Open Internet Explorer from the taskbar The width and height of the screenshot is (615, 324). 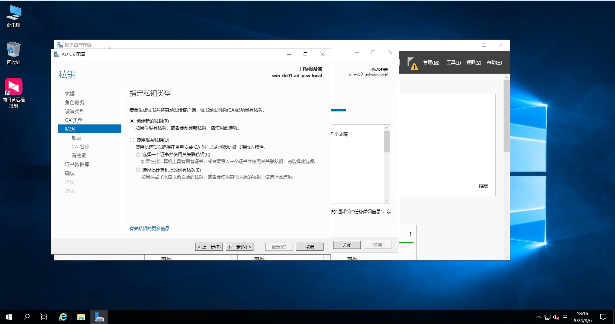(63, 317)
